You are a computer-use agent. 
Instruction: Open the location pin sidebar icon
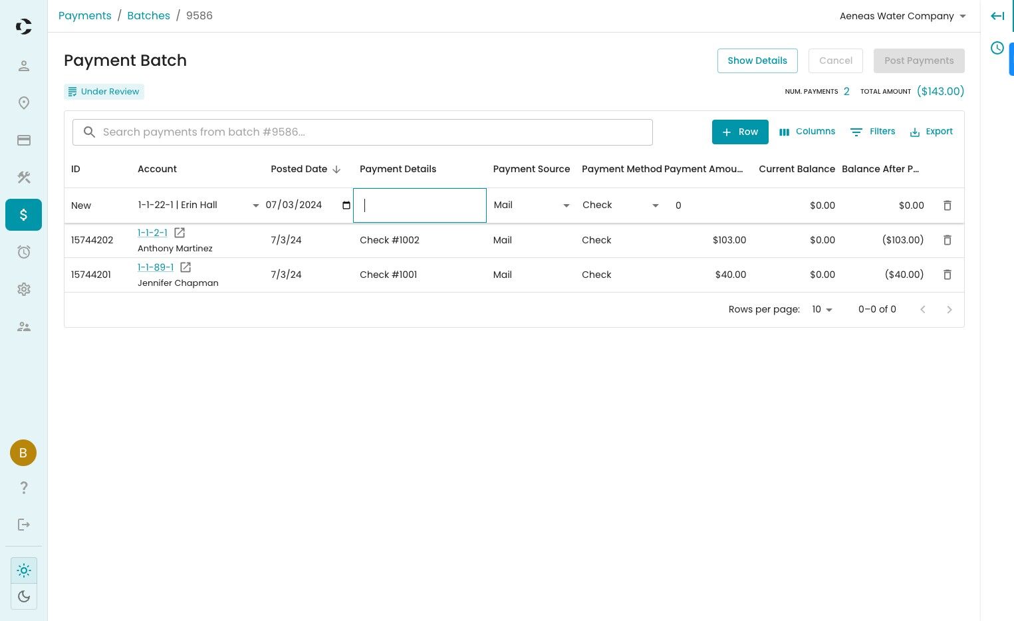[24, 103]
